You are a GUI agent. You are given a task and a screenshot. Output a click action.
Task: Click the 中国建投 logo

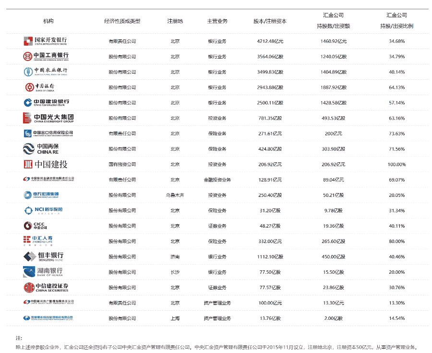point(46,164)
